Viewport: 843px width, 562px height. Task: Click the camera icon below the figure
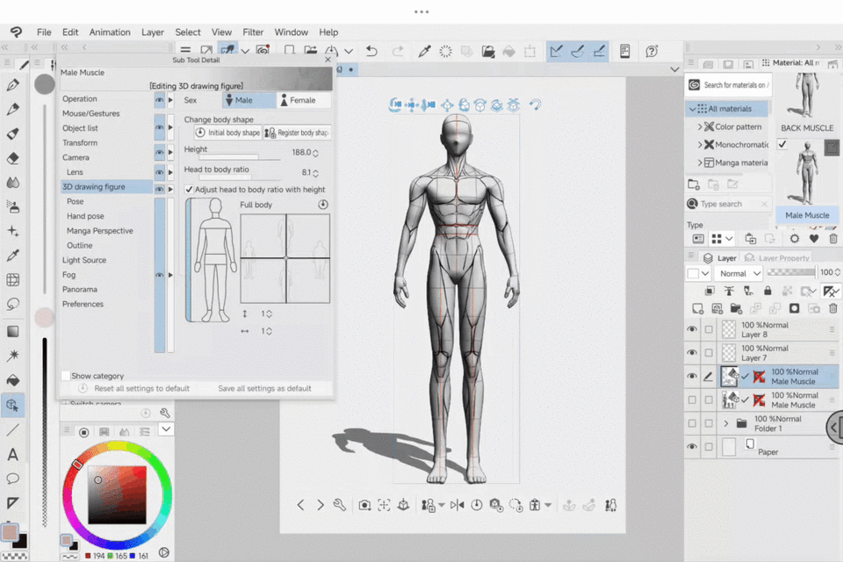[364, 505]
